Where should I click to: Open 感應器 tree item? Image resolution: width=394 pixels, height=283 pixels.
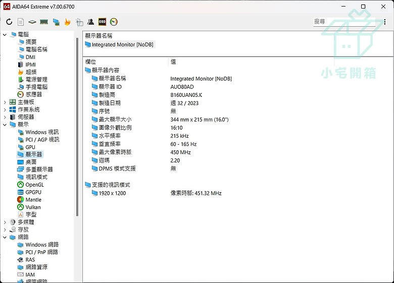point(30,94)
